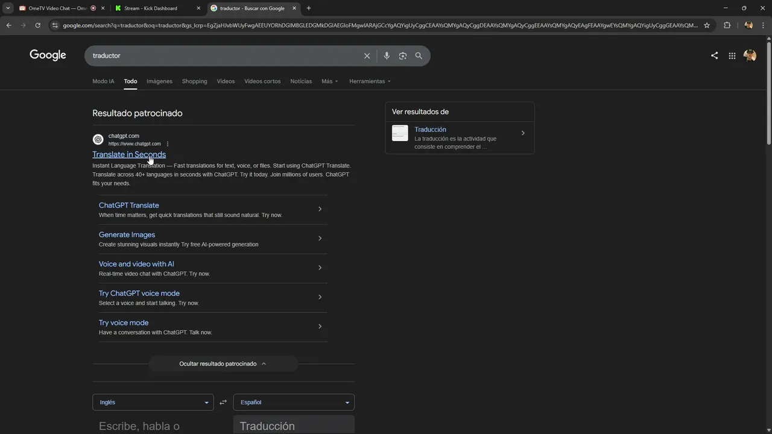772x434 pixels.
Task: Open the share icon near the apps grid
Action: pos(714,55)
